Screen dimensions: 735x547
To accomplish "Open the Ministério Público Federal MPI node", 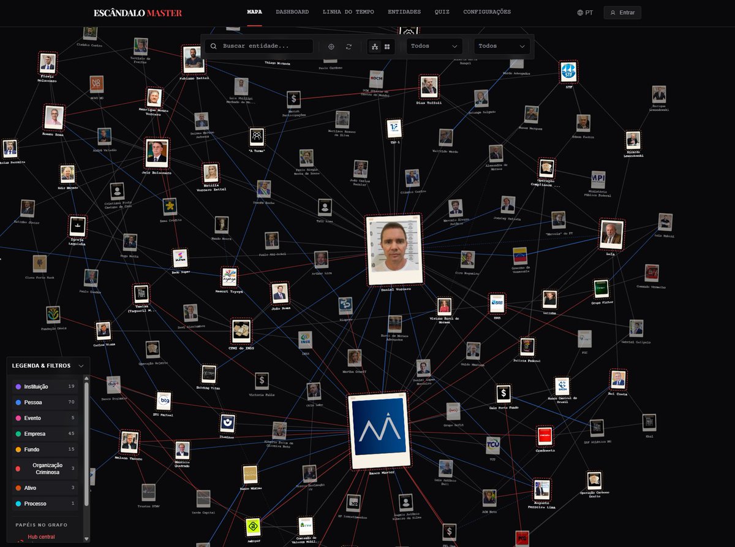I will [x=598, y=180].
